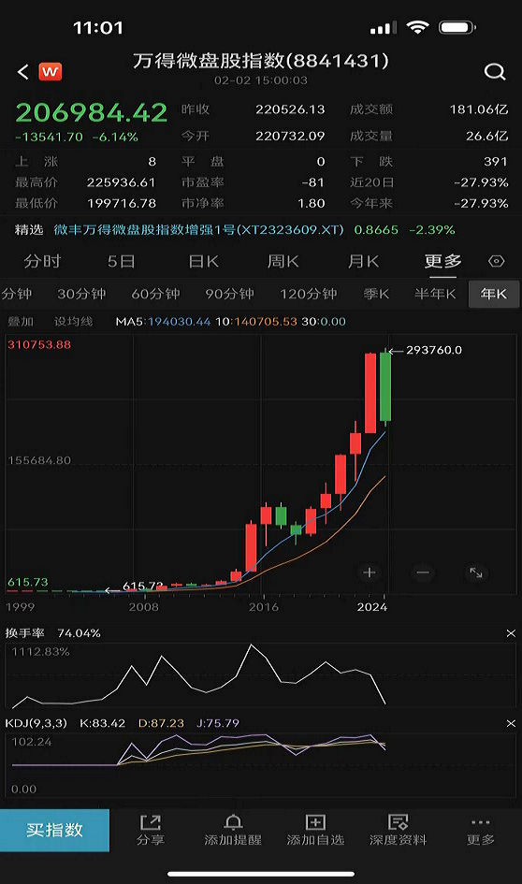Tap the 分享 share icon
The width and height of the screenshot is (522, 884).
(x=151, y=822)
